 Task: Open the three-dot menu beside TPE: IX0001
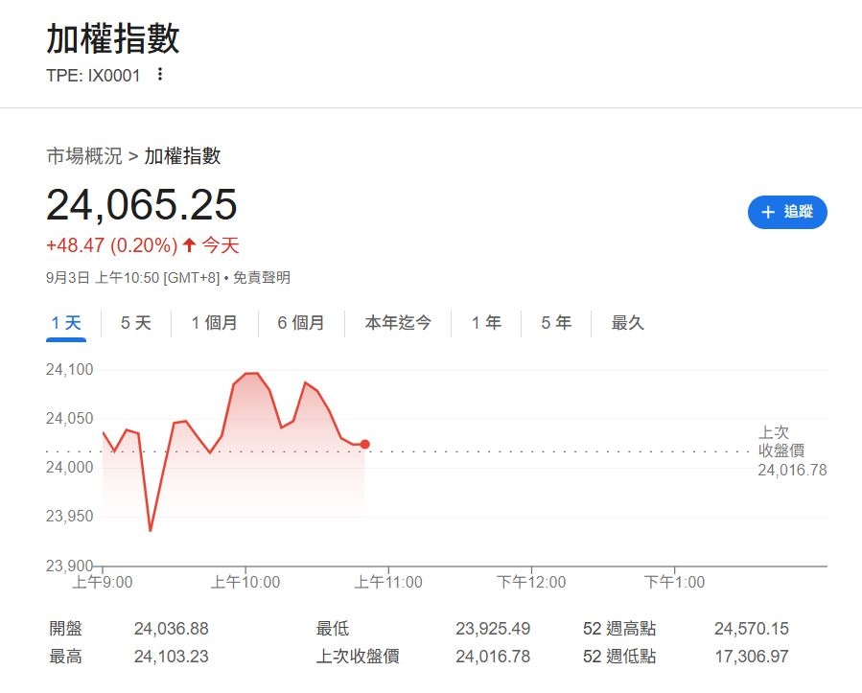pyautogui.click(x=160, y=73)
